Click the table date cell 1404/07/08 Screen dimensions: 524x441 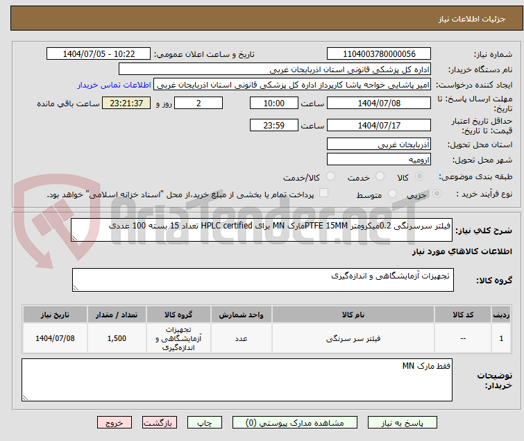click(55, 338)
